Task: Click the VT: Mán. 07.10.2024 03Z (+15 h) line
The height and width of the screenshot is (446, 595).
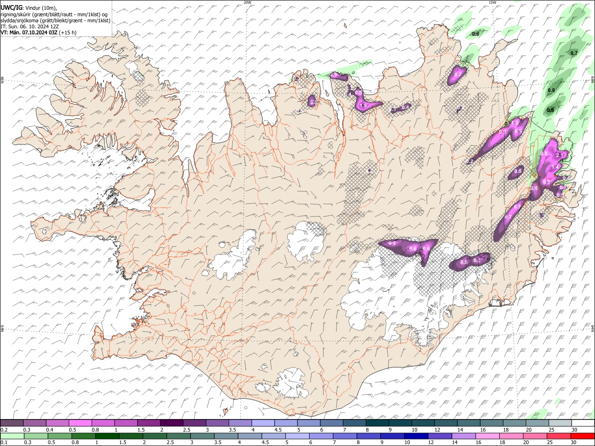Action: [39, 33]
